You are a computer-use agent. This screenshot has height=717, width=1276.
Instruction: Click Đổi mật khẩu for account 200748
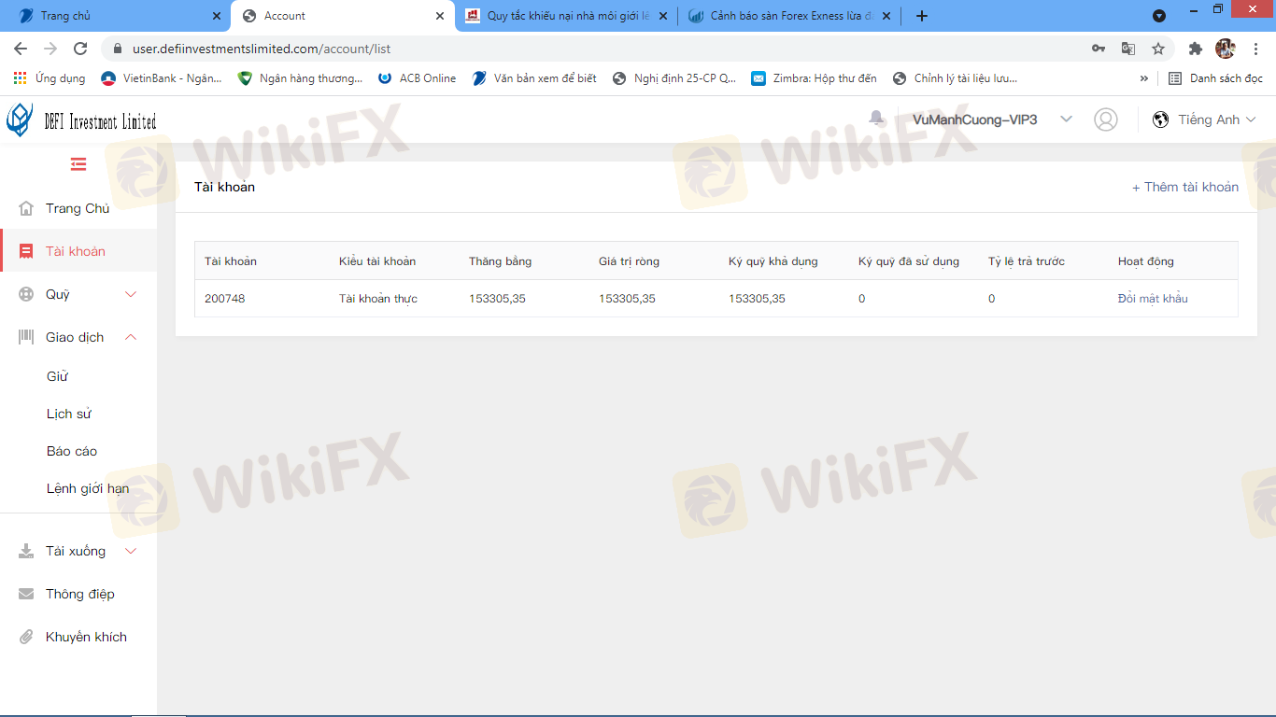pos(1153,299)
